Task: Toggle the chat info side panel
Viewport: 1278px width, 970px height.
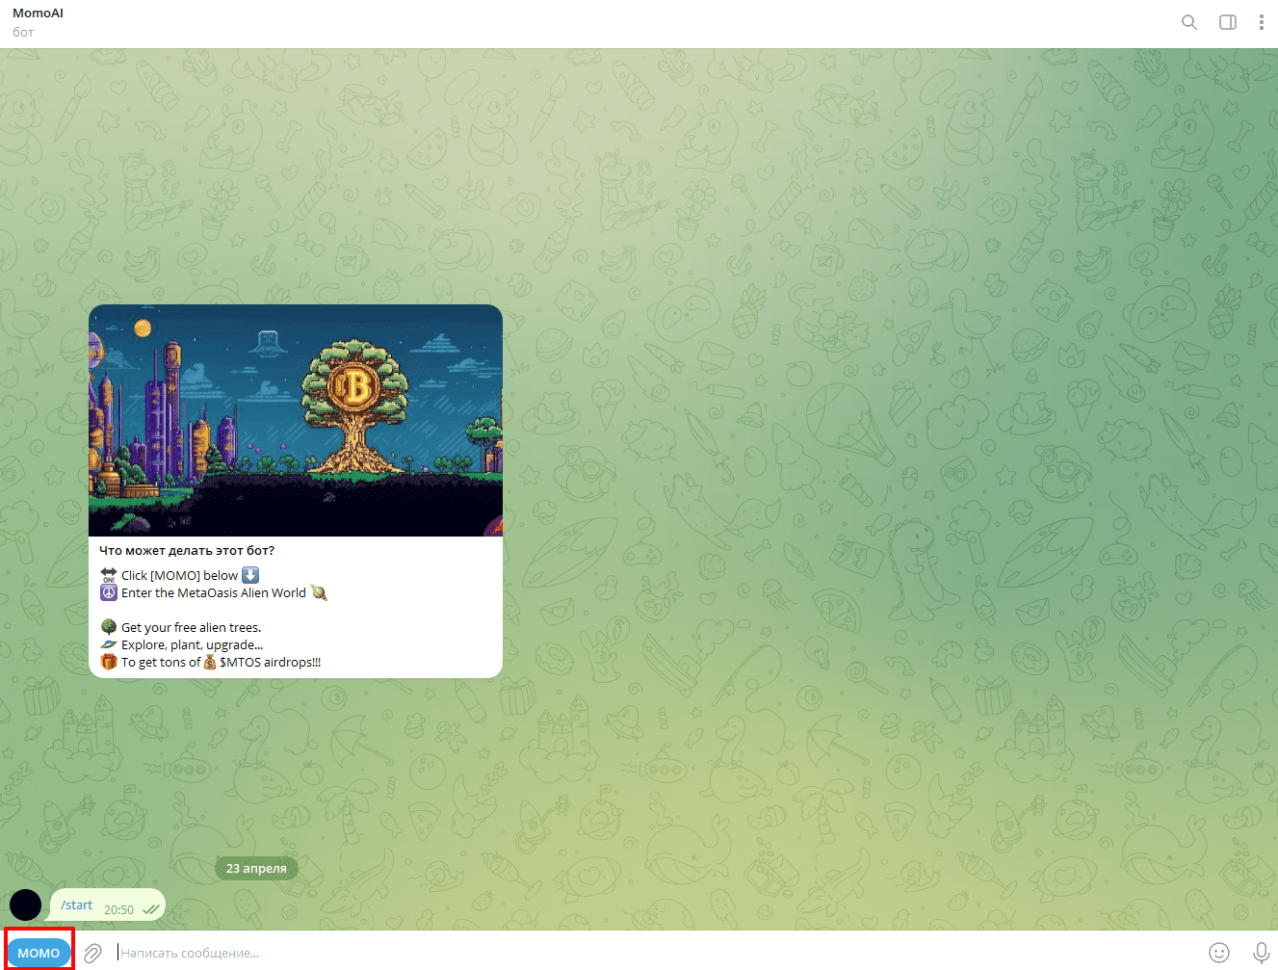Action: [1228, 22]
